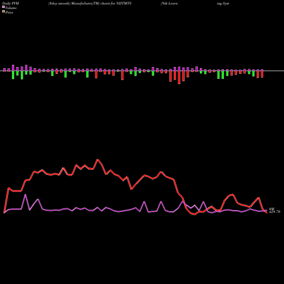
Task: Click the first magenta volume line spike
Action: [x=26, y=194]
